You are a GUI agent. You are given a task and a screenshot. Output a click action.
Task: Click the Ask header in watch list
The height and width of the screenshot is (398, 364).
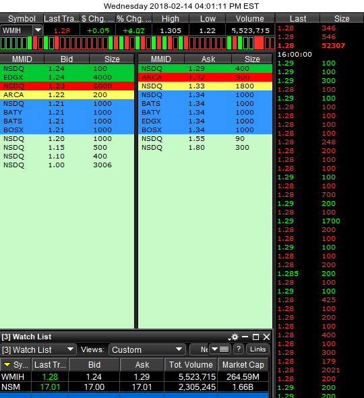coord(142,365)
